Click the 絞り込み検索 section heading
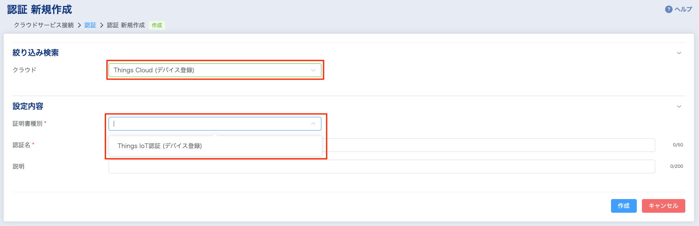 click(x=36, y=53)
